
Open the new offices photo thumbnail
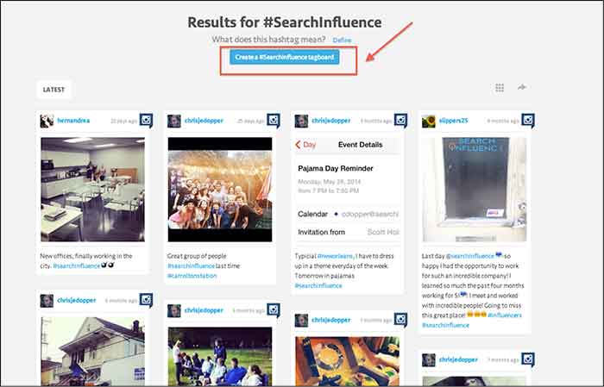pyautogui.click(x=93, y=190)
